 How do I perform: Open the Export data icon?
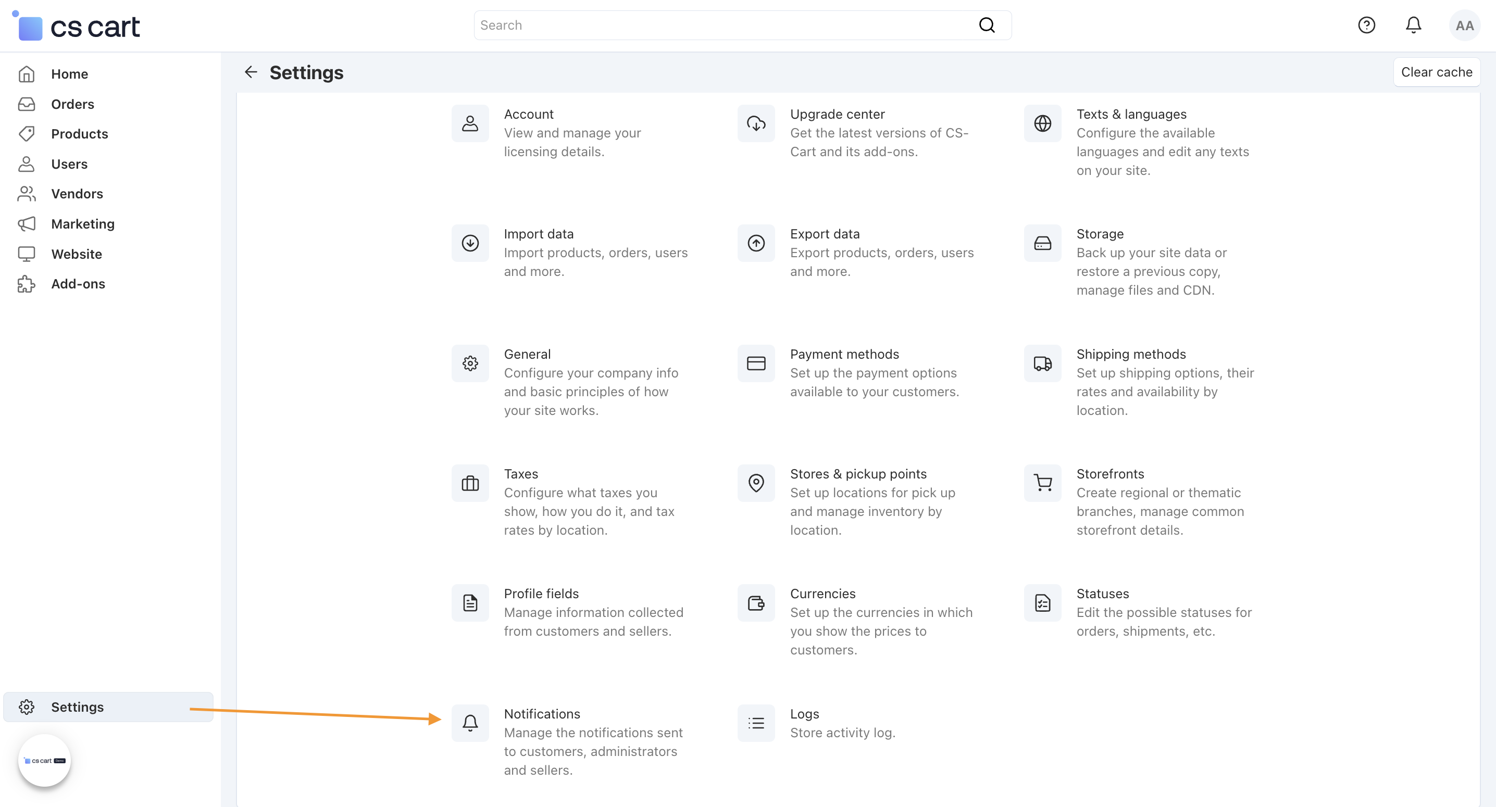[755, 243]
